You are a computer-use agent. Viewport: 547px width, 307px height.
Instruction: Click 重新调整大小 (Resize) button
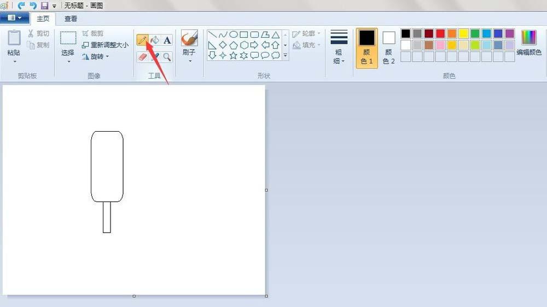(x=105, y=45)
